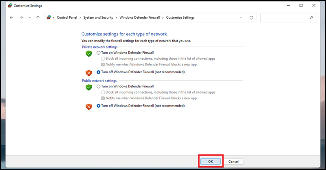Minimize the Customize Settings window
Viewport: 326px width, 170px height.
[289, 6]
